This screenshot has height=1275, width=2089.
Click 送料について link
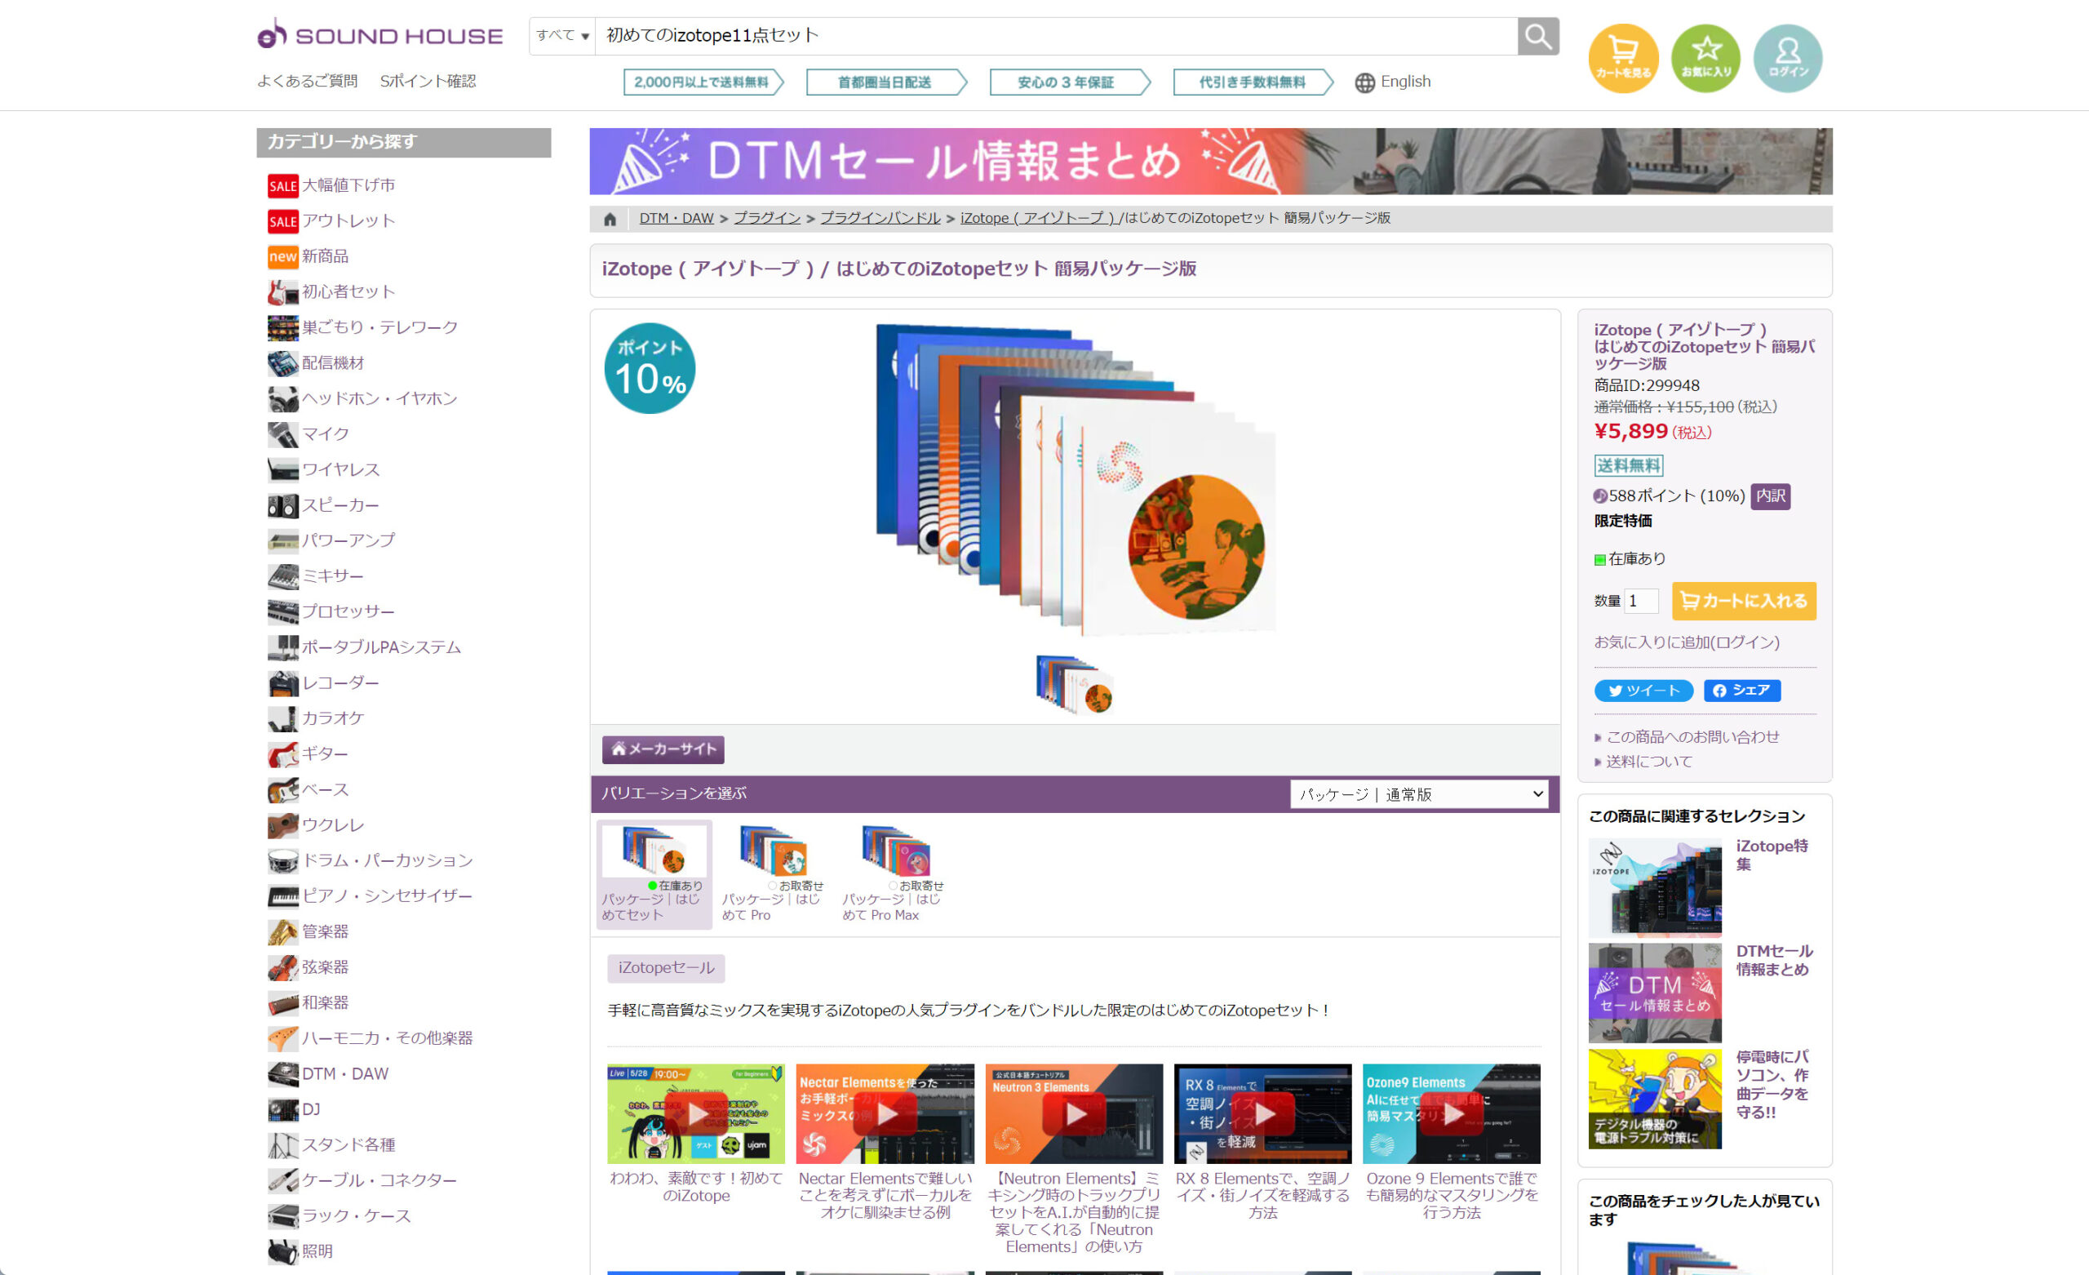point(1648,762)
